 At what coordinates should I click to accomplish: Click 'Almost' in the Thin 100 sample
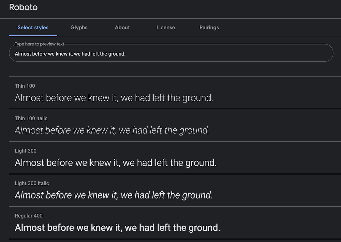(29, 98)
